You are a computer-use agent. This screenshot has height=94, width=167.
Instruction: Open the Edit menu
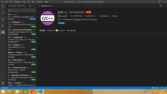[x=11, y=2]
